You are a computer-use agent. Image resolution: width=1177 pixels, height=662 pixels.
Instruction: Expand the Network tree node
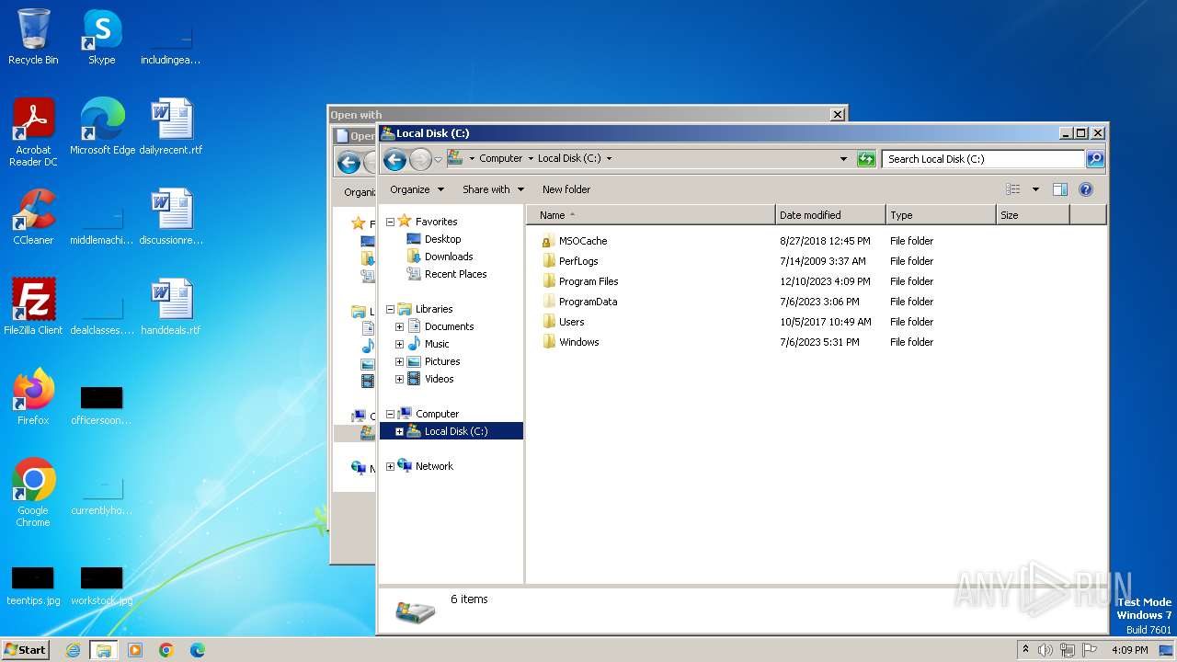point(390,466)
